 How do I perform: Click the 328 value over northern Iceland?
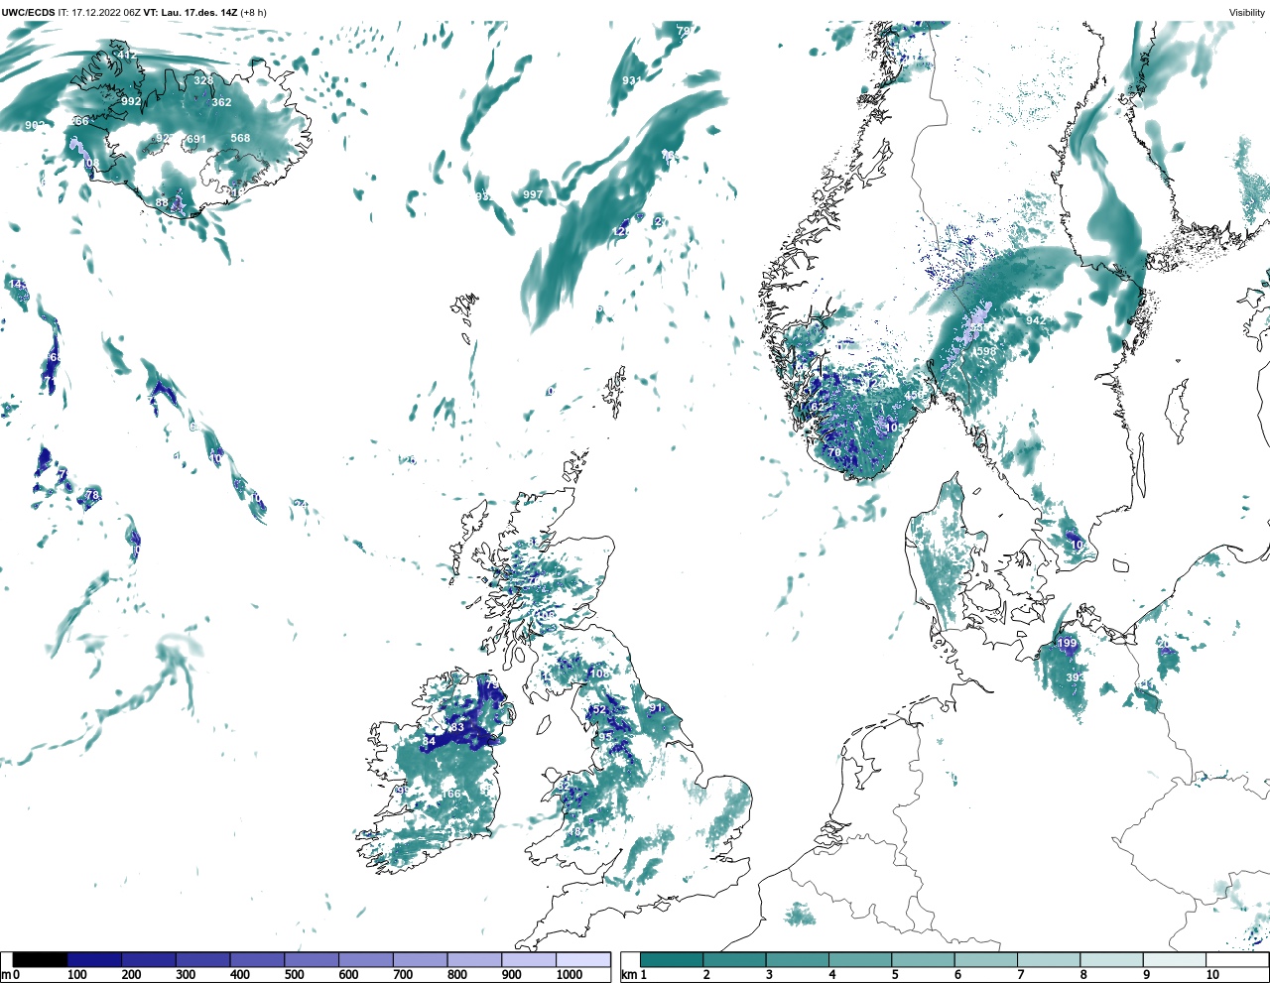pyautogui.click(x=203, y=81)
